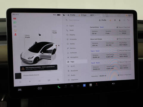Image resolution: width=143 pixels, height=107 pixels.
Task: Tap the media album art thumbnail
Action: 18,76
